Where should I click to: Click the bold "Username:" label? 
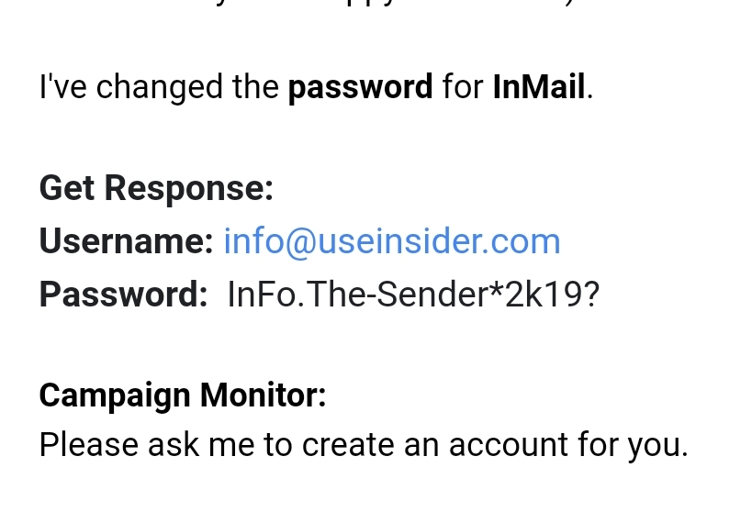126,241
